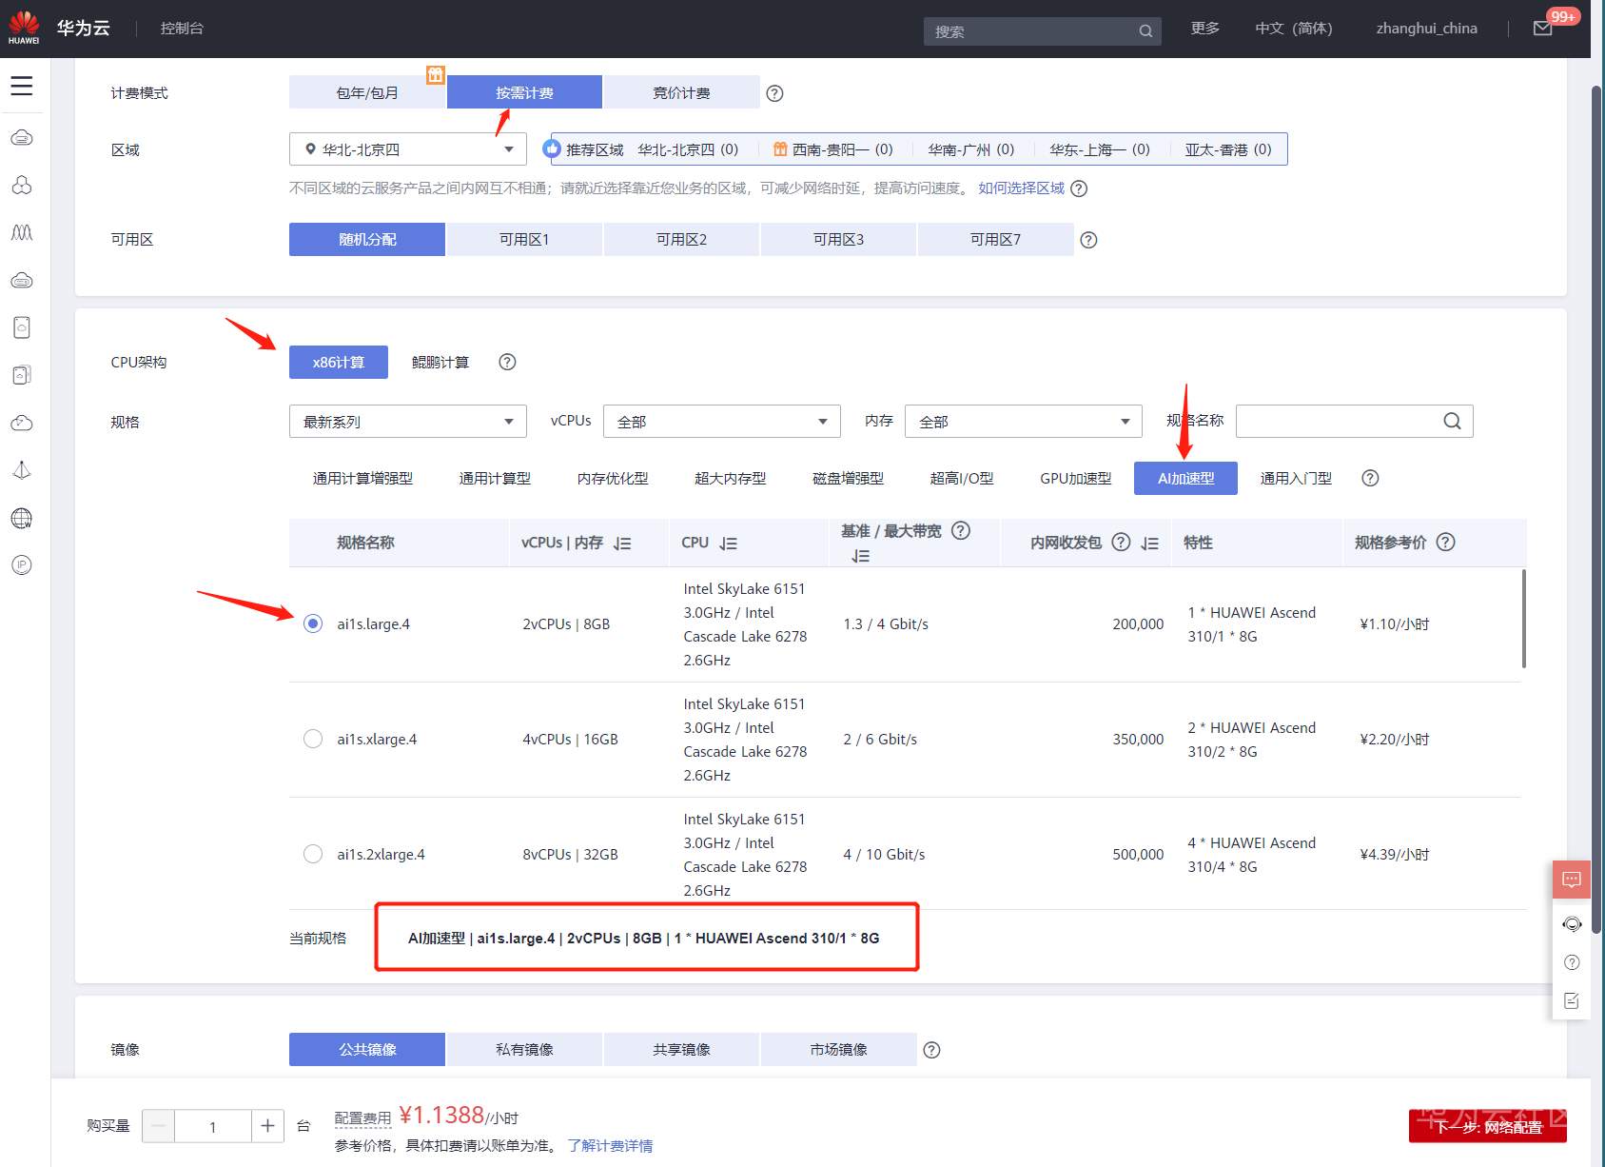Increase purchase quantity with plus button

pos(267,1126)
